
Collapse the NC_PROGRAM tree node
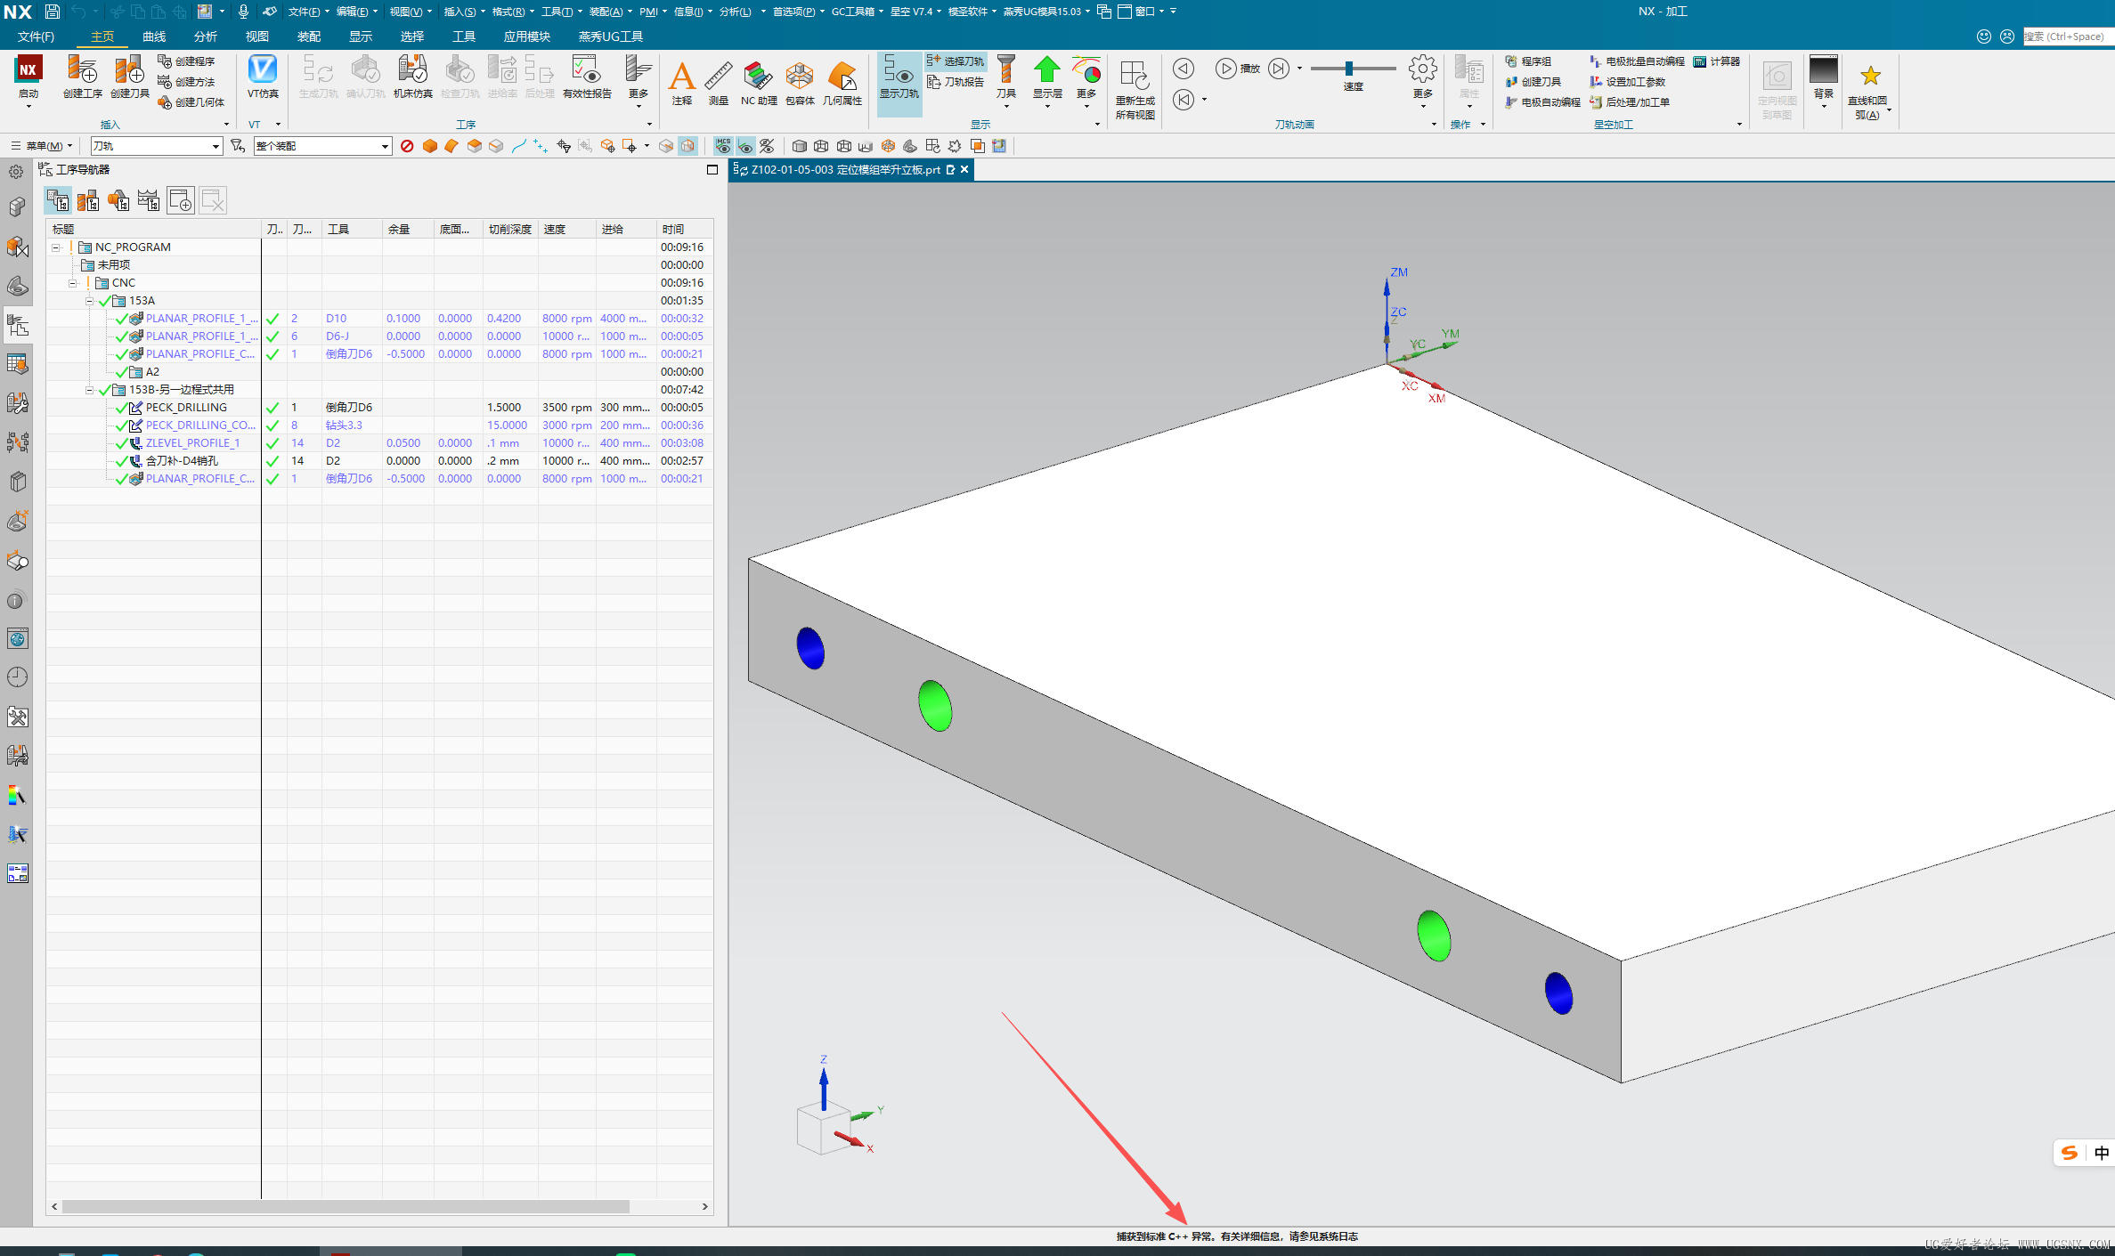[55, 247]
